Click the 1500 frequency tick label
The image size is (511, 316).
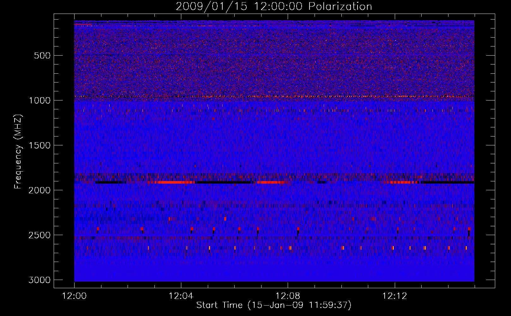(x=39, y=145)
